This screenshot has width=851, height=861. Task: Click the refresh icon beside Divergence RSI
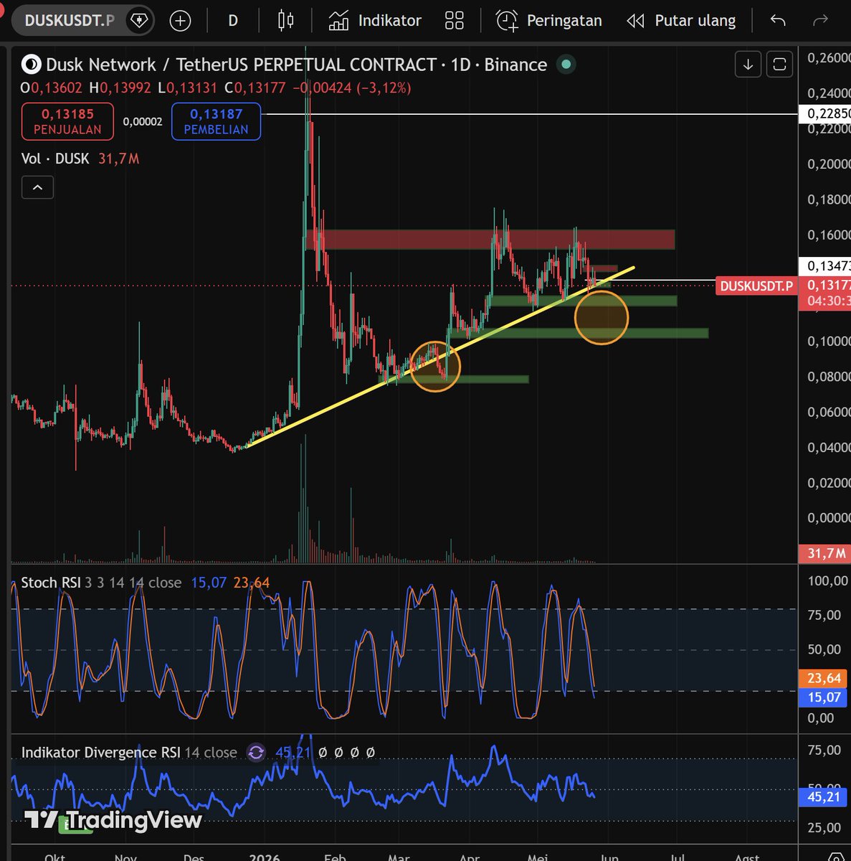click(x=256, y=752)
